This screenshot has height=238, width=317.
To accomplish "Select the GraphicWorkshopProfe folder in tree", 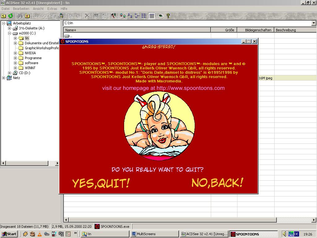I will 42,48.
